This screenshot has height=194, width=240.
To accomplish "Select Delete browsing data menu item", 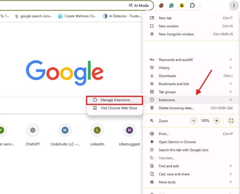I will (x=191, y=108).
